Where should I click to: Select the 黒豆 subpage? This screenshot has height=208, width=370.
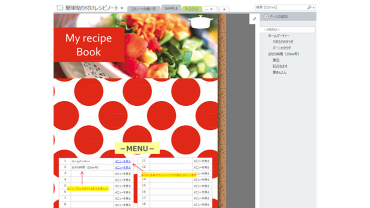click(276, 60)
